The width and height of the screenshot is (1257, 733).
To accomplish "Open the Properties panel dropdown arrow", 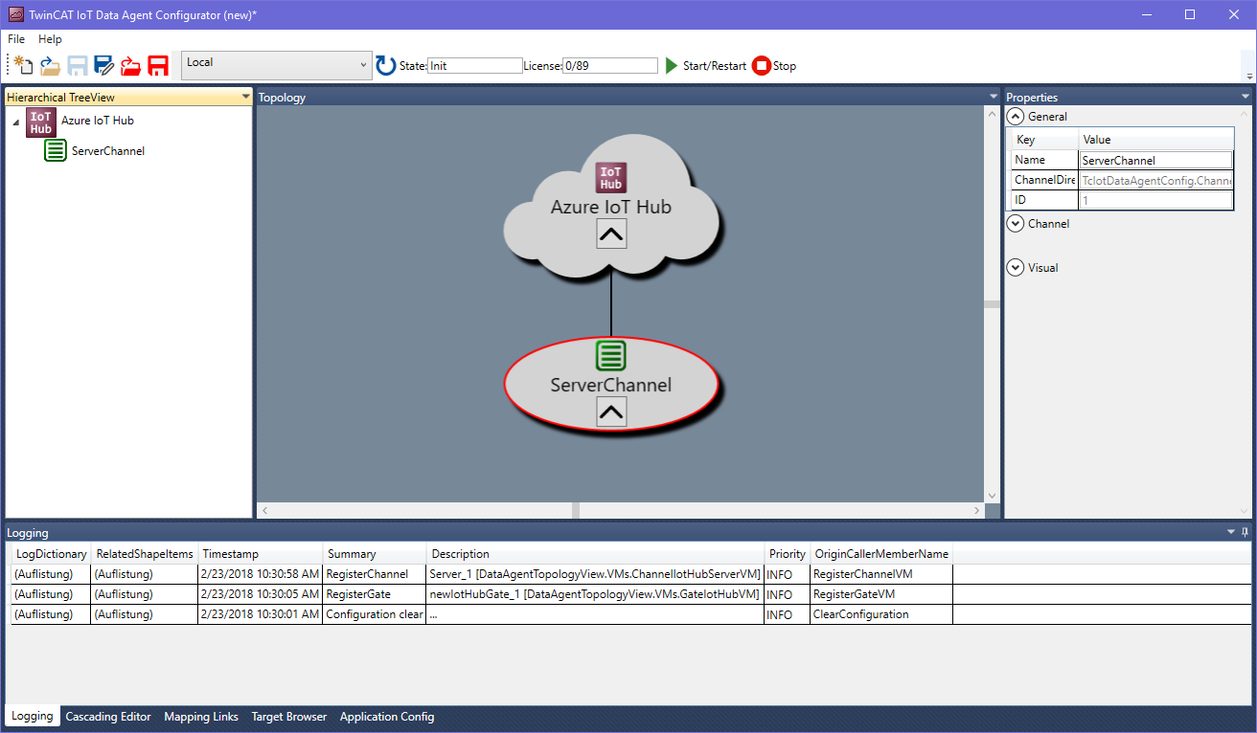I will coord(1246,97).
